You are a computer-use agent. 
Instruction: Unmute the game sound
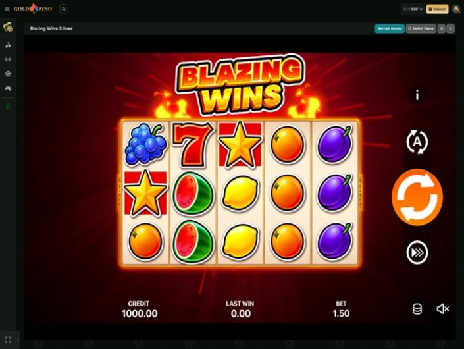[x=443, y=309]
